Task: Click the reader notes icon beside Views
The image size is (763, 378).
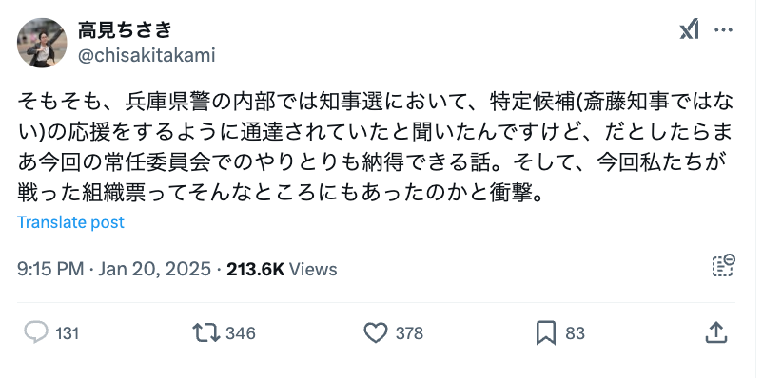Action: coord(723,265)
